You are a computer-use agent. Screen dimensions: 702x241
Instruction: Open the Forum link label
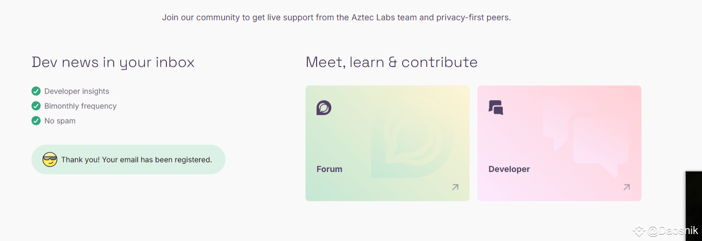point(330,169)
